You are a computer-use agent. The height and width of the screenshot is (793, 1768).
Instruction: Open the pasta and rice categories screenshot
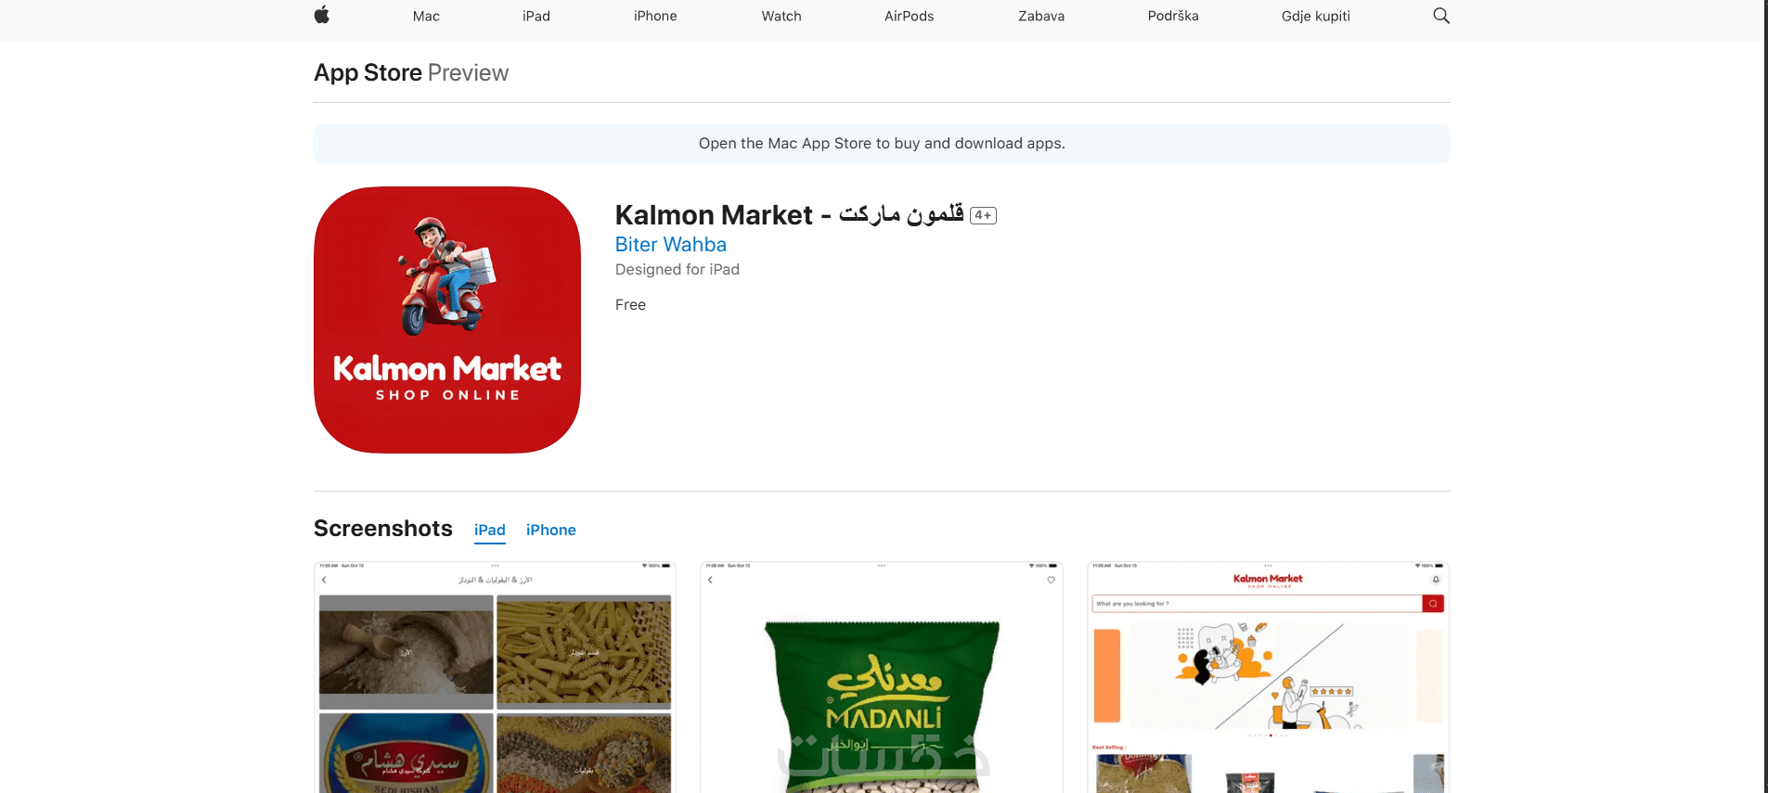(x=496, y=677)
